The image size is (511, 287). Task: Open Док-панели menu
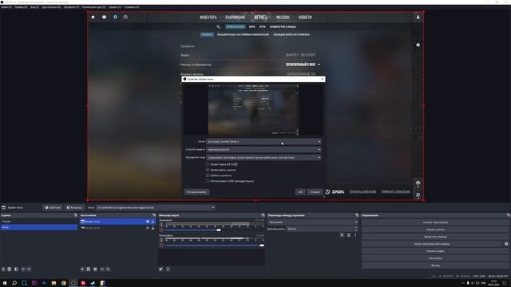51,7
